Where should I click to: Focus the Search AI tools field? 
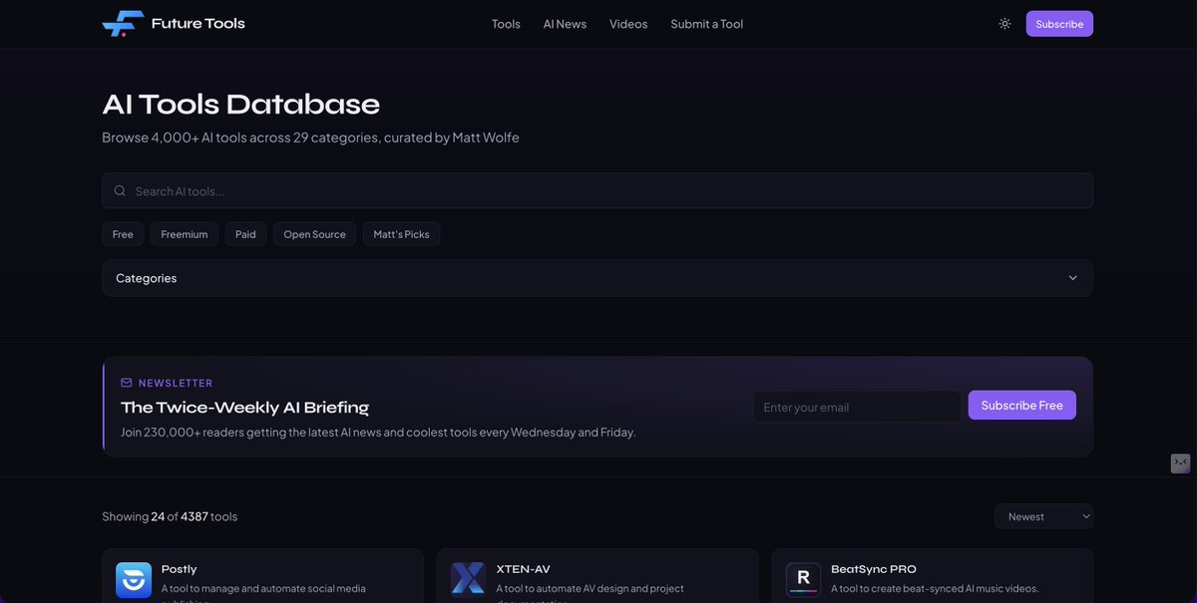[598, 190]
